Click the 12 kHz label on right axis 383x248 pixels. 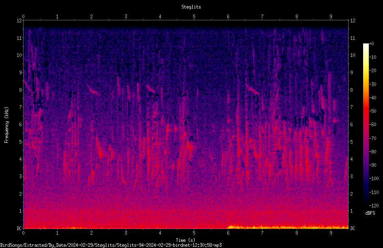(353, 21)
